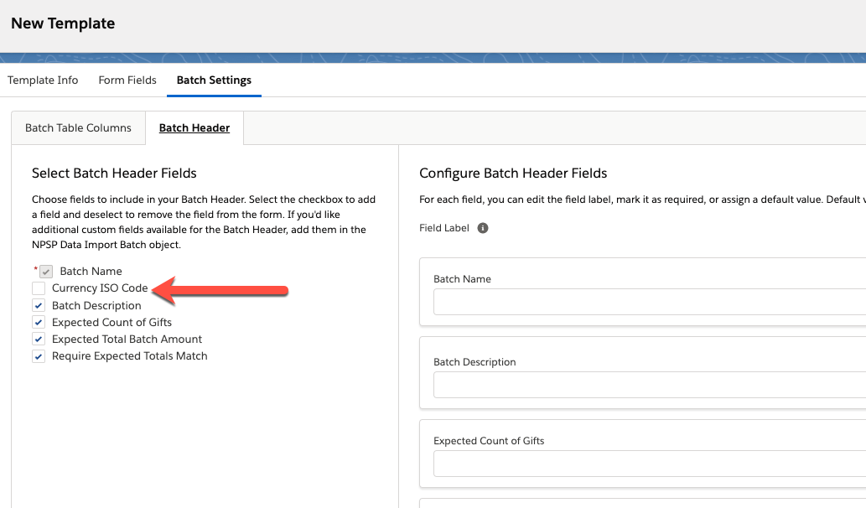866x508 pixels.
Task: Deselect the Batch Description checkbox
Action: (x=38, y=305)
